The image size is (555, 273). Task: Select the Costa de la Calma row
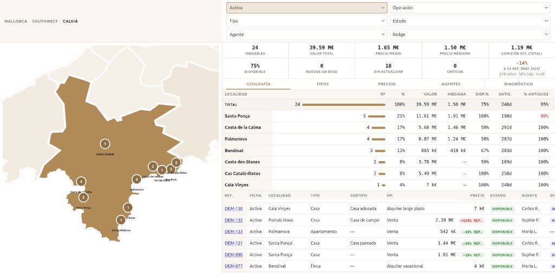[388, 128]
